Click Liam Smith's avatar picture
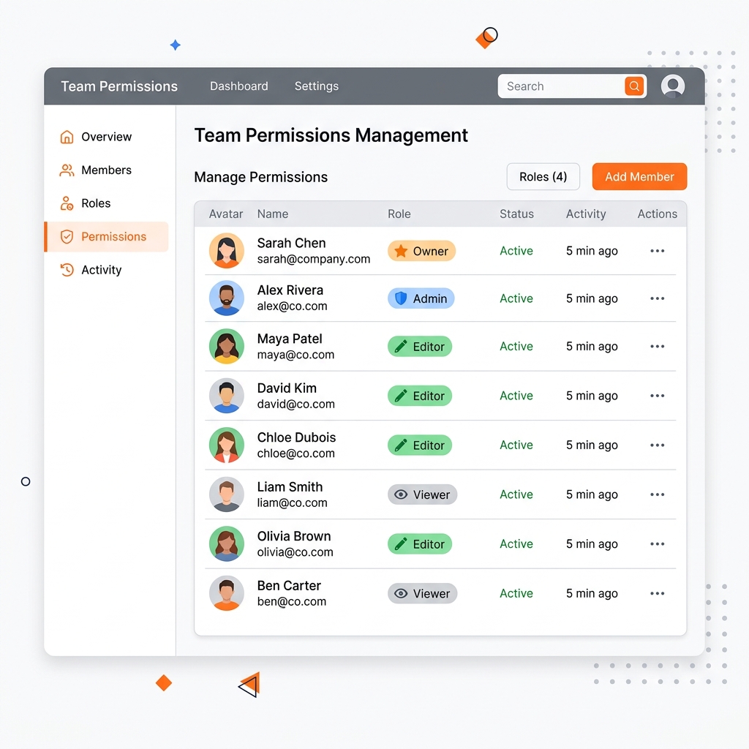The image size is (749, 749). click(227, 494)
